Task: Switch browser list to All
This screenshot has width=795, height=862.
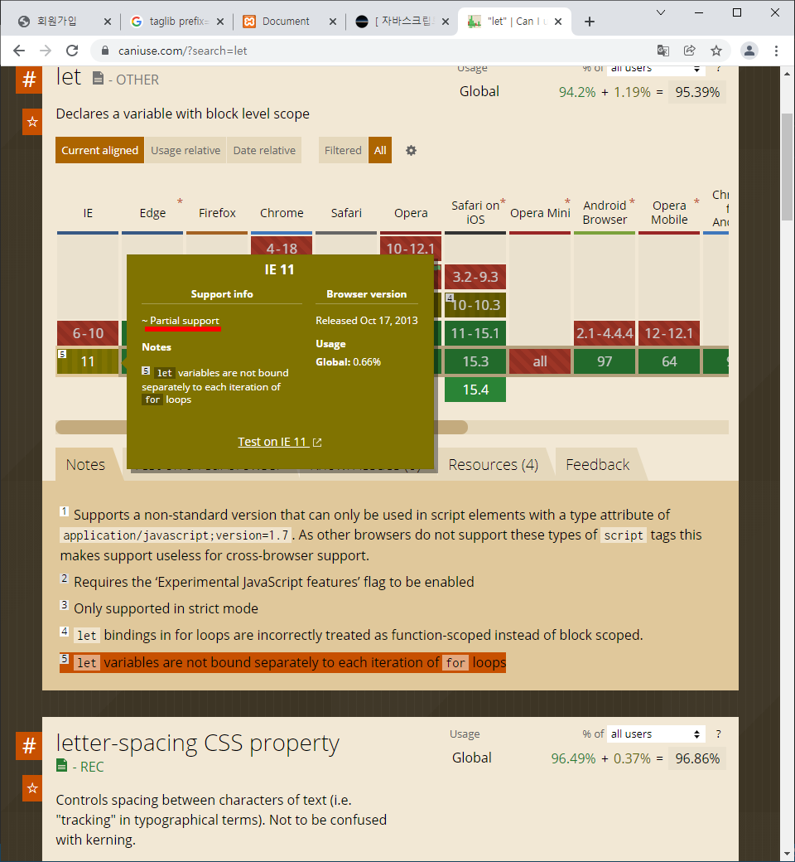Action: tap(380, 150)
